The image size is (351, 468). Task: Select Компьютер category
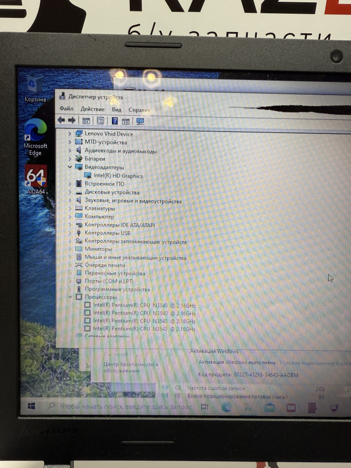(x=99, y=216)
